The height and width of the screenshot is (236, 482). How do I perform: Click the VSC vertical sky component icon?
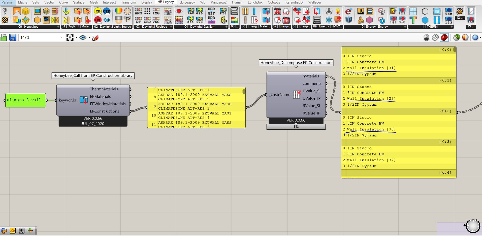click(x=156, y=20)
